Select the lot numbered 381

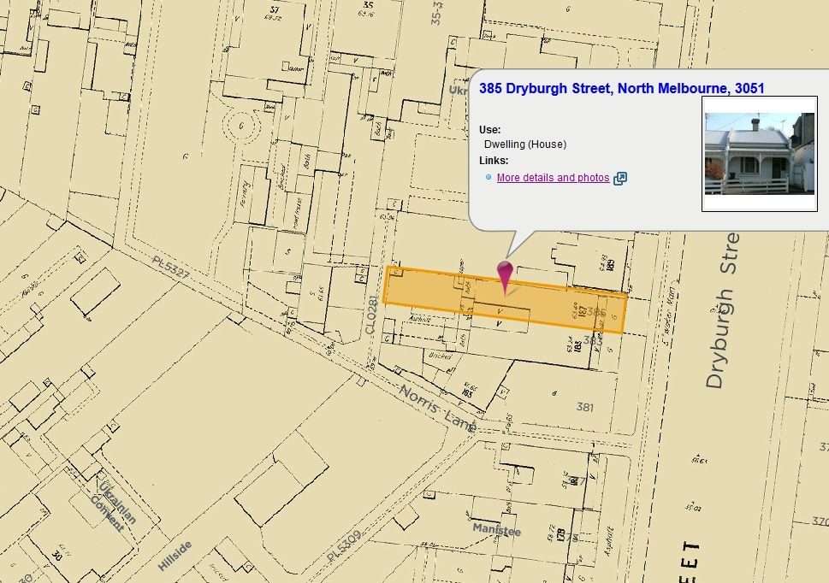[x=584, y=407]
